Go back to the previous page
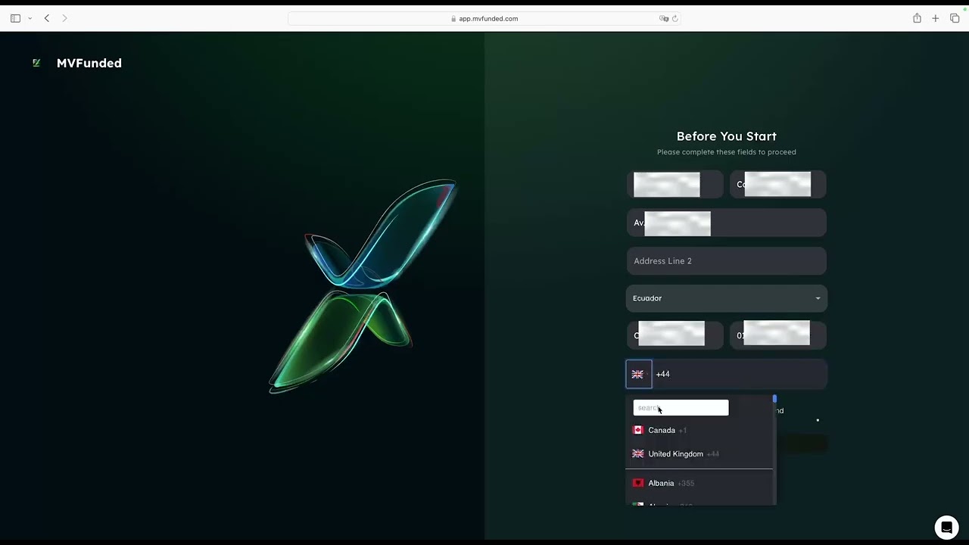Image resolution: width=969 pixels, height=545 pixels. click(x=47, y=18)
